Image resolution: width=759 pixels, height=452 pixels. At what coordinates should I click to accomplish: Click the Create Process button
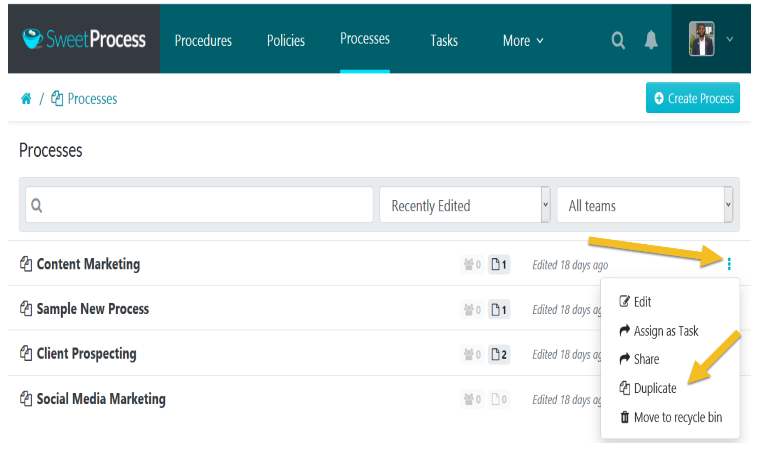[x=693, y=98]
